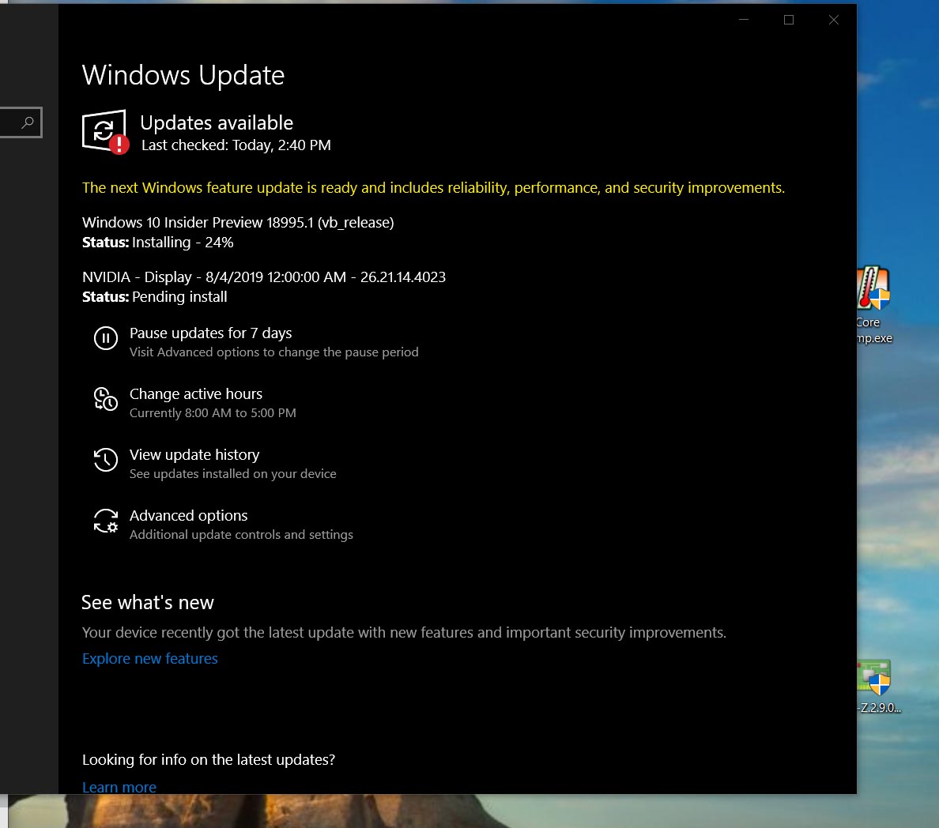Click the Updates available status icon
Image resolution: width=939 pixels, height=828 pixels.
coord(105,132)
